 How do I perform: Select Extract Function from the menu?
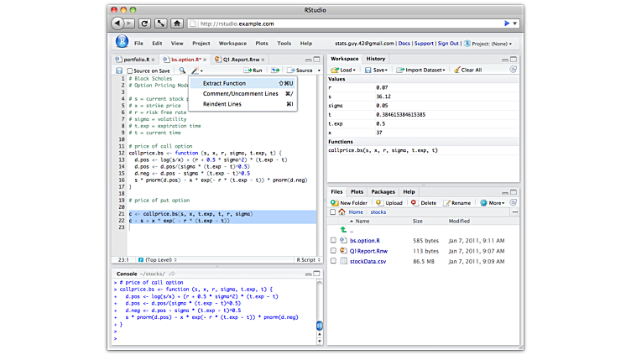click(225, 83)
